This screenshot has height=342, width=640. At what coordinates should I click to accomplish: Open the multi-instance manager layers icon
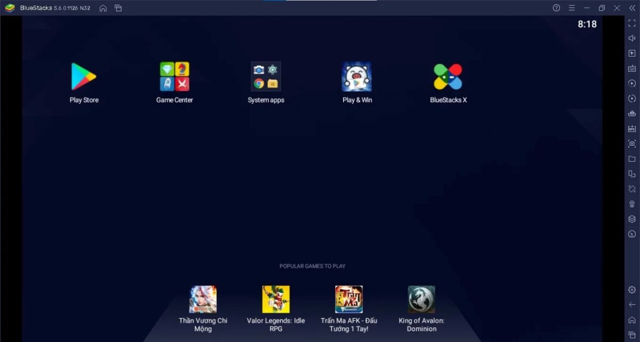(x=632, y=219)
